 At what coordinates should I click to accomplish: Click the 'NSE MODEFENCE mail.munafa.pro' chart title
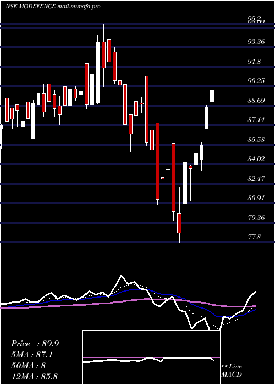pyautogui.click(x=53, y=7)
